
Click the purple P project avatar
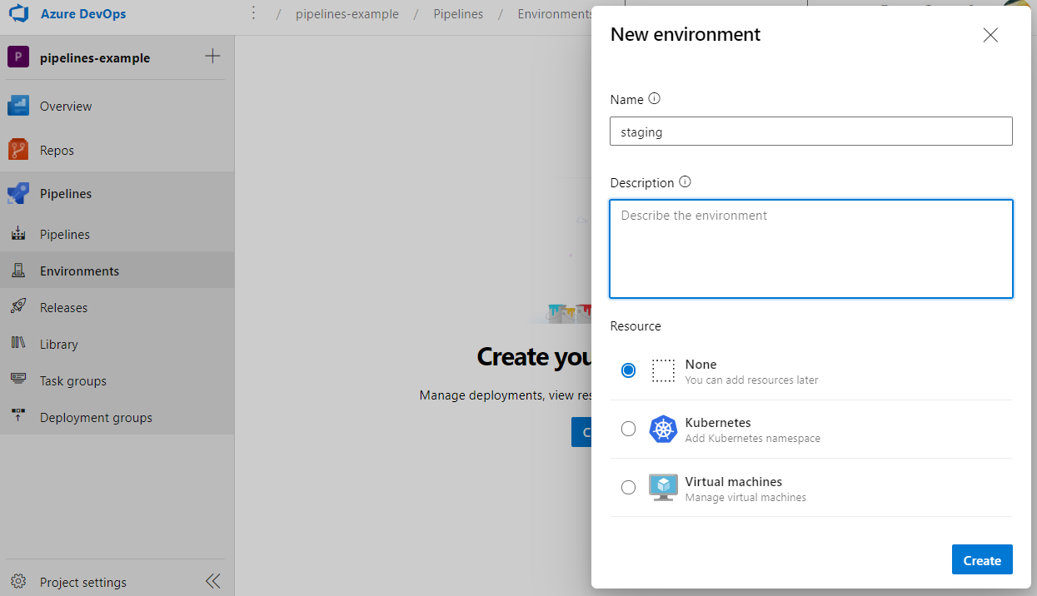pos(18,57)
